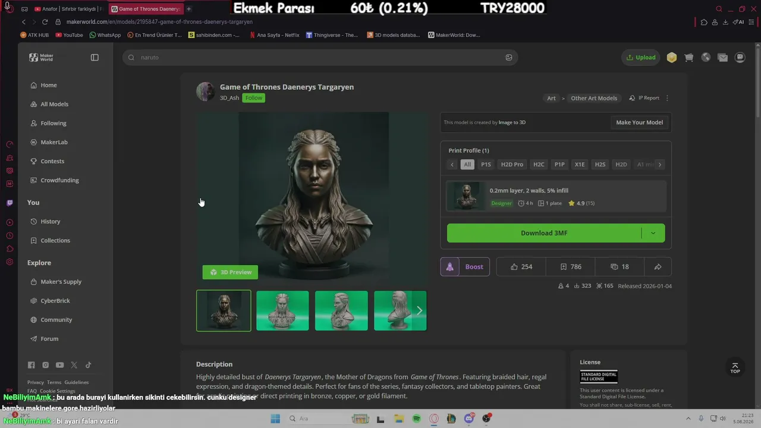Jump back to TOP of page
The width and height of the screenshot is (761, 428).
(x=735, y=368)
